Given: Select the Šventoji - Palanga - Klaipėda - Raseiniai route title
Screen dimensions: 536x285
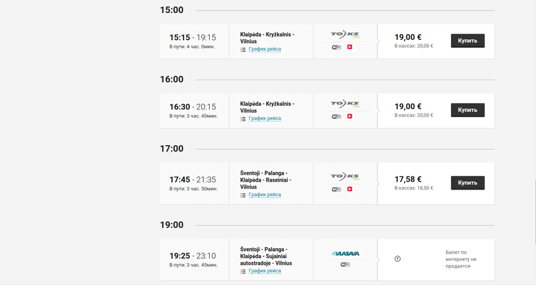Looking at the screenshot, I should click(265, 180).
